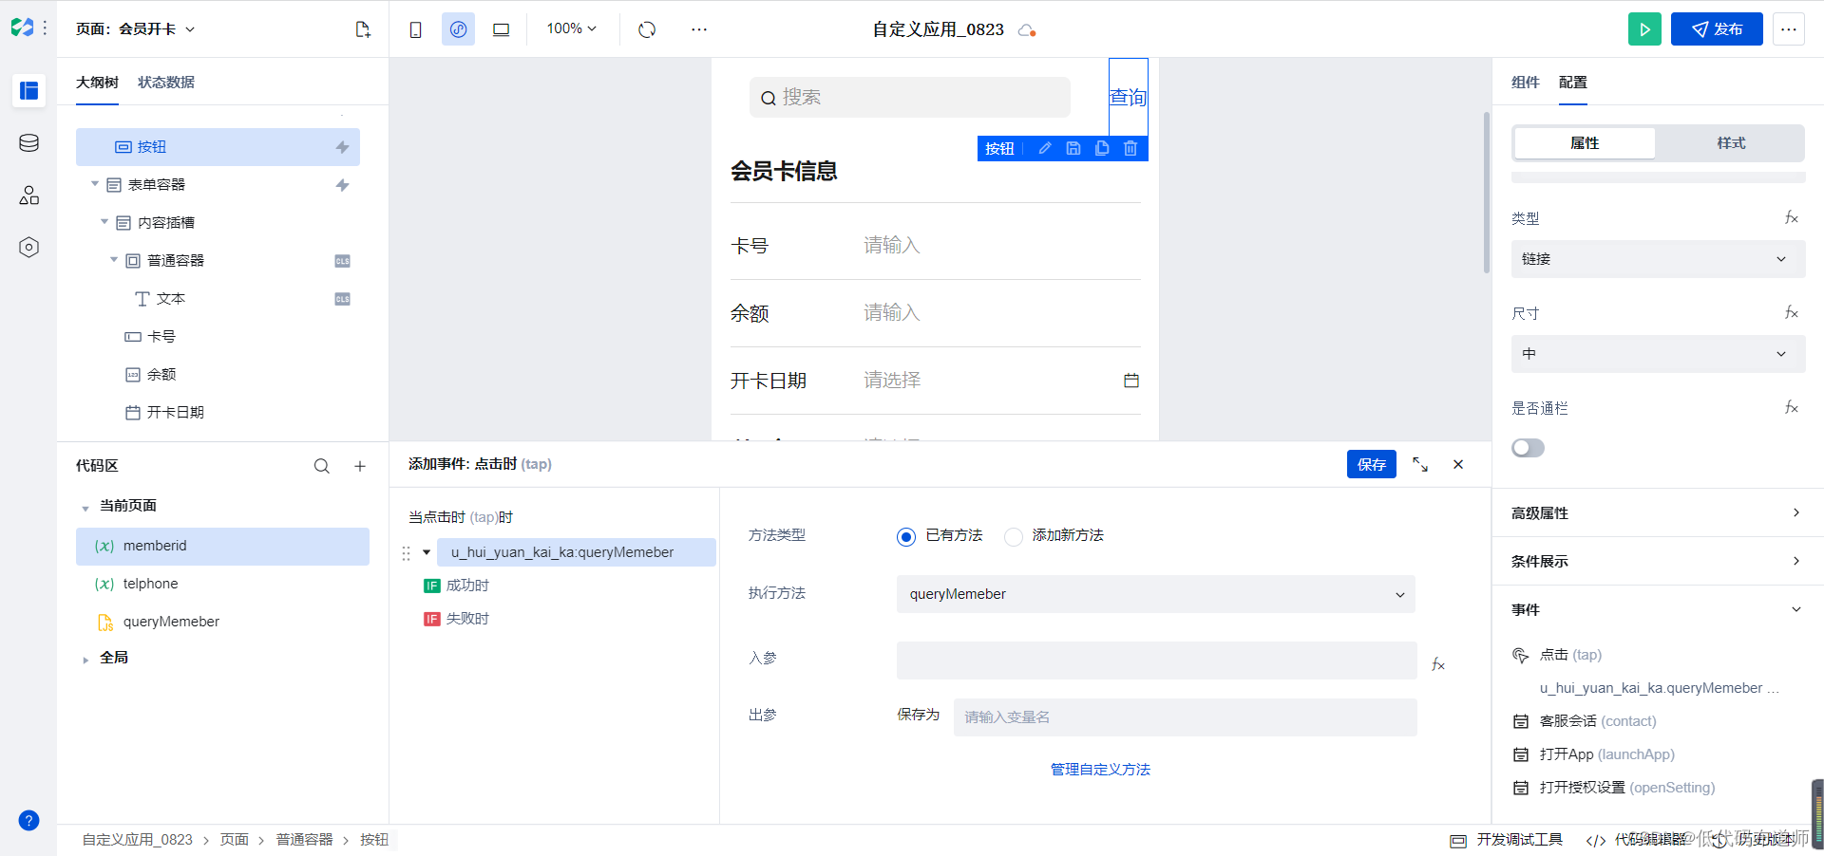1824x856 pixels.
Task: Collapse the 当前页面 code group
Action: tap(85, 508)
